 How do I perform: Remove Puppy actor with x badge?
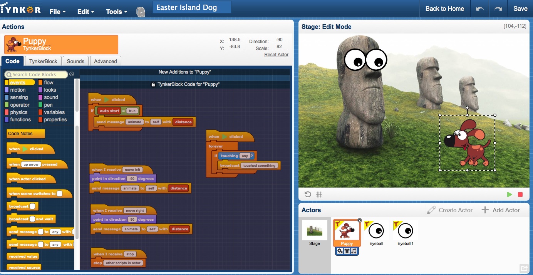pyautogui.click(x=359, y=220)
